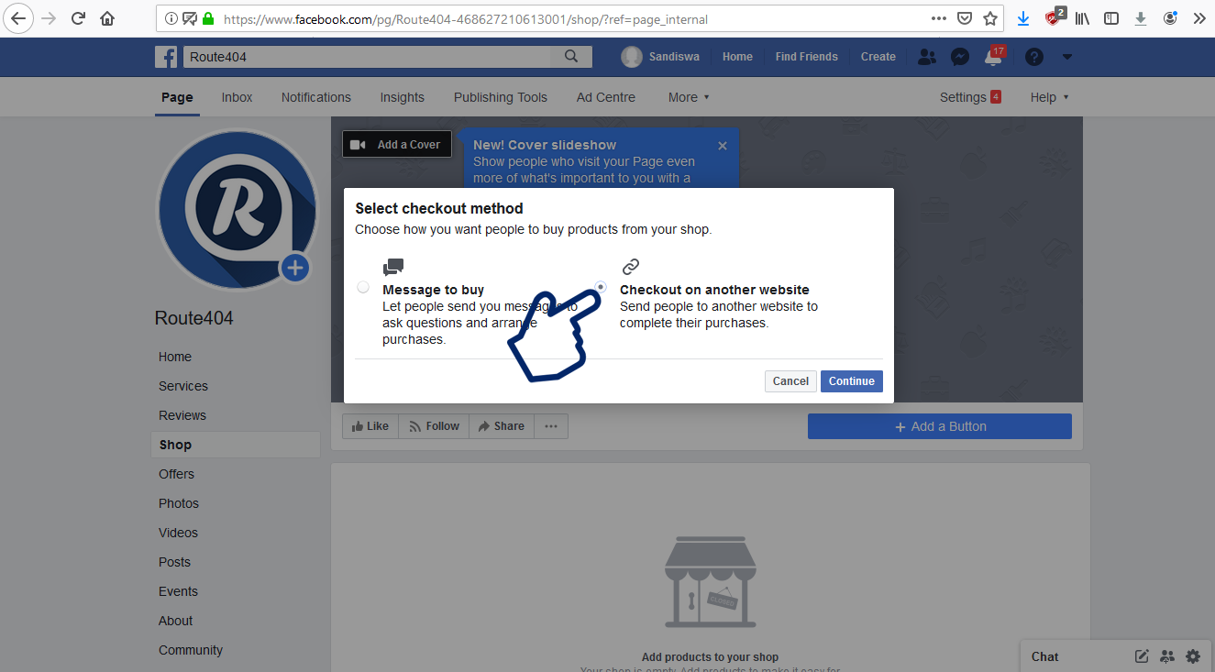Bookmark this page with star icon
Viewport: 1215px width, 672px height.
pos(990,18)
